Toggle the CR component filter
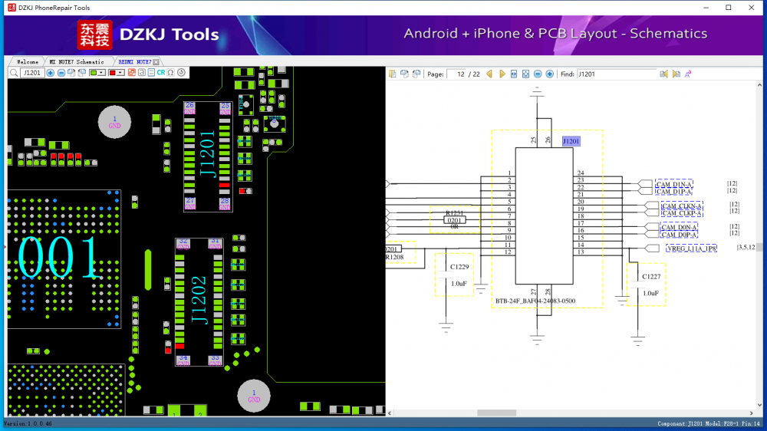Viewport: 767px width, 431px height. tap(161, 73)
